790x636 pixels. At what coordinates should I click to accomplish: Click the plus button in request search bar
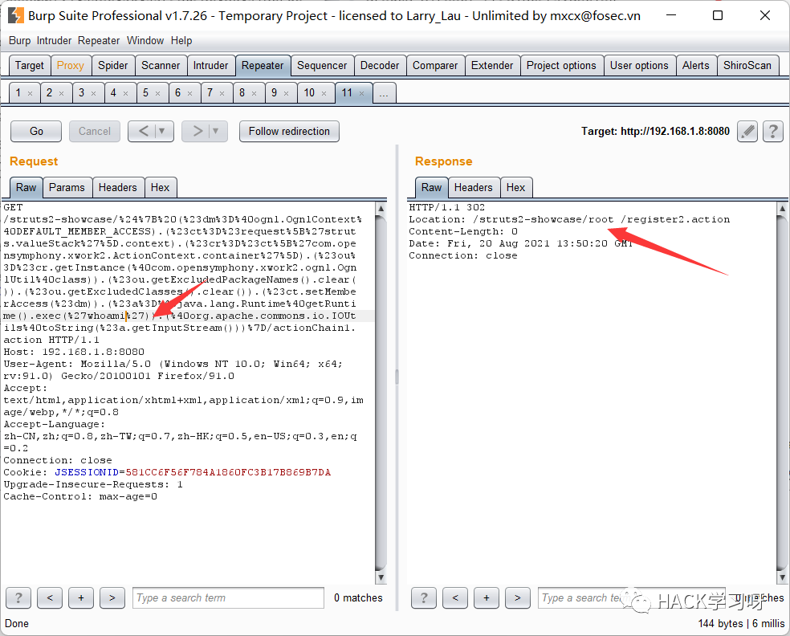click(x=81, y=598)
